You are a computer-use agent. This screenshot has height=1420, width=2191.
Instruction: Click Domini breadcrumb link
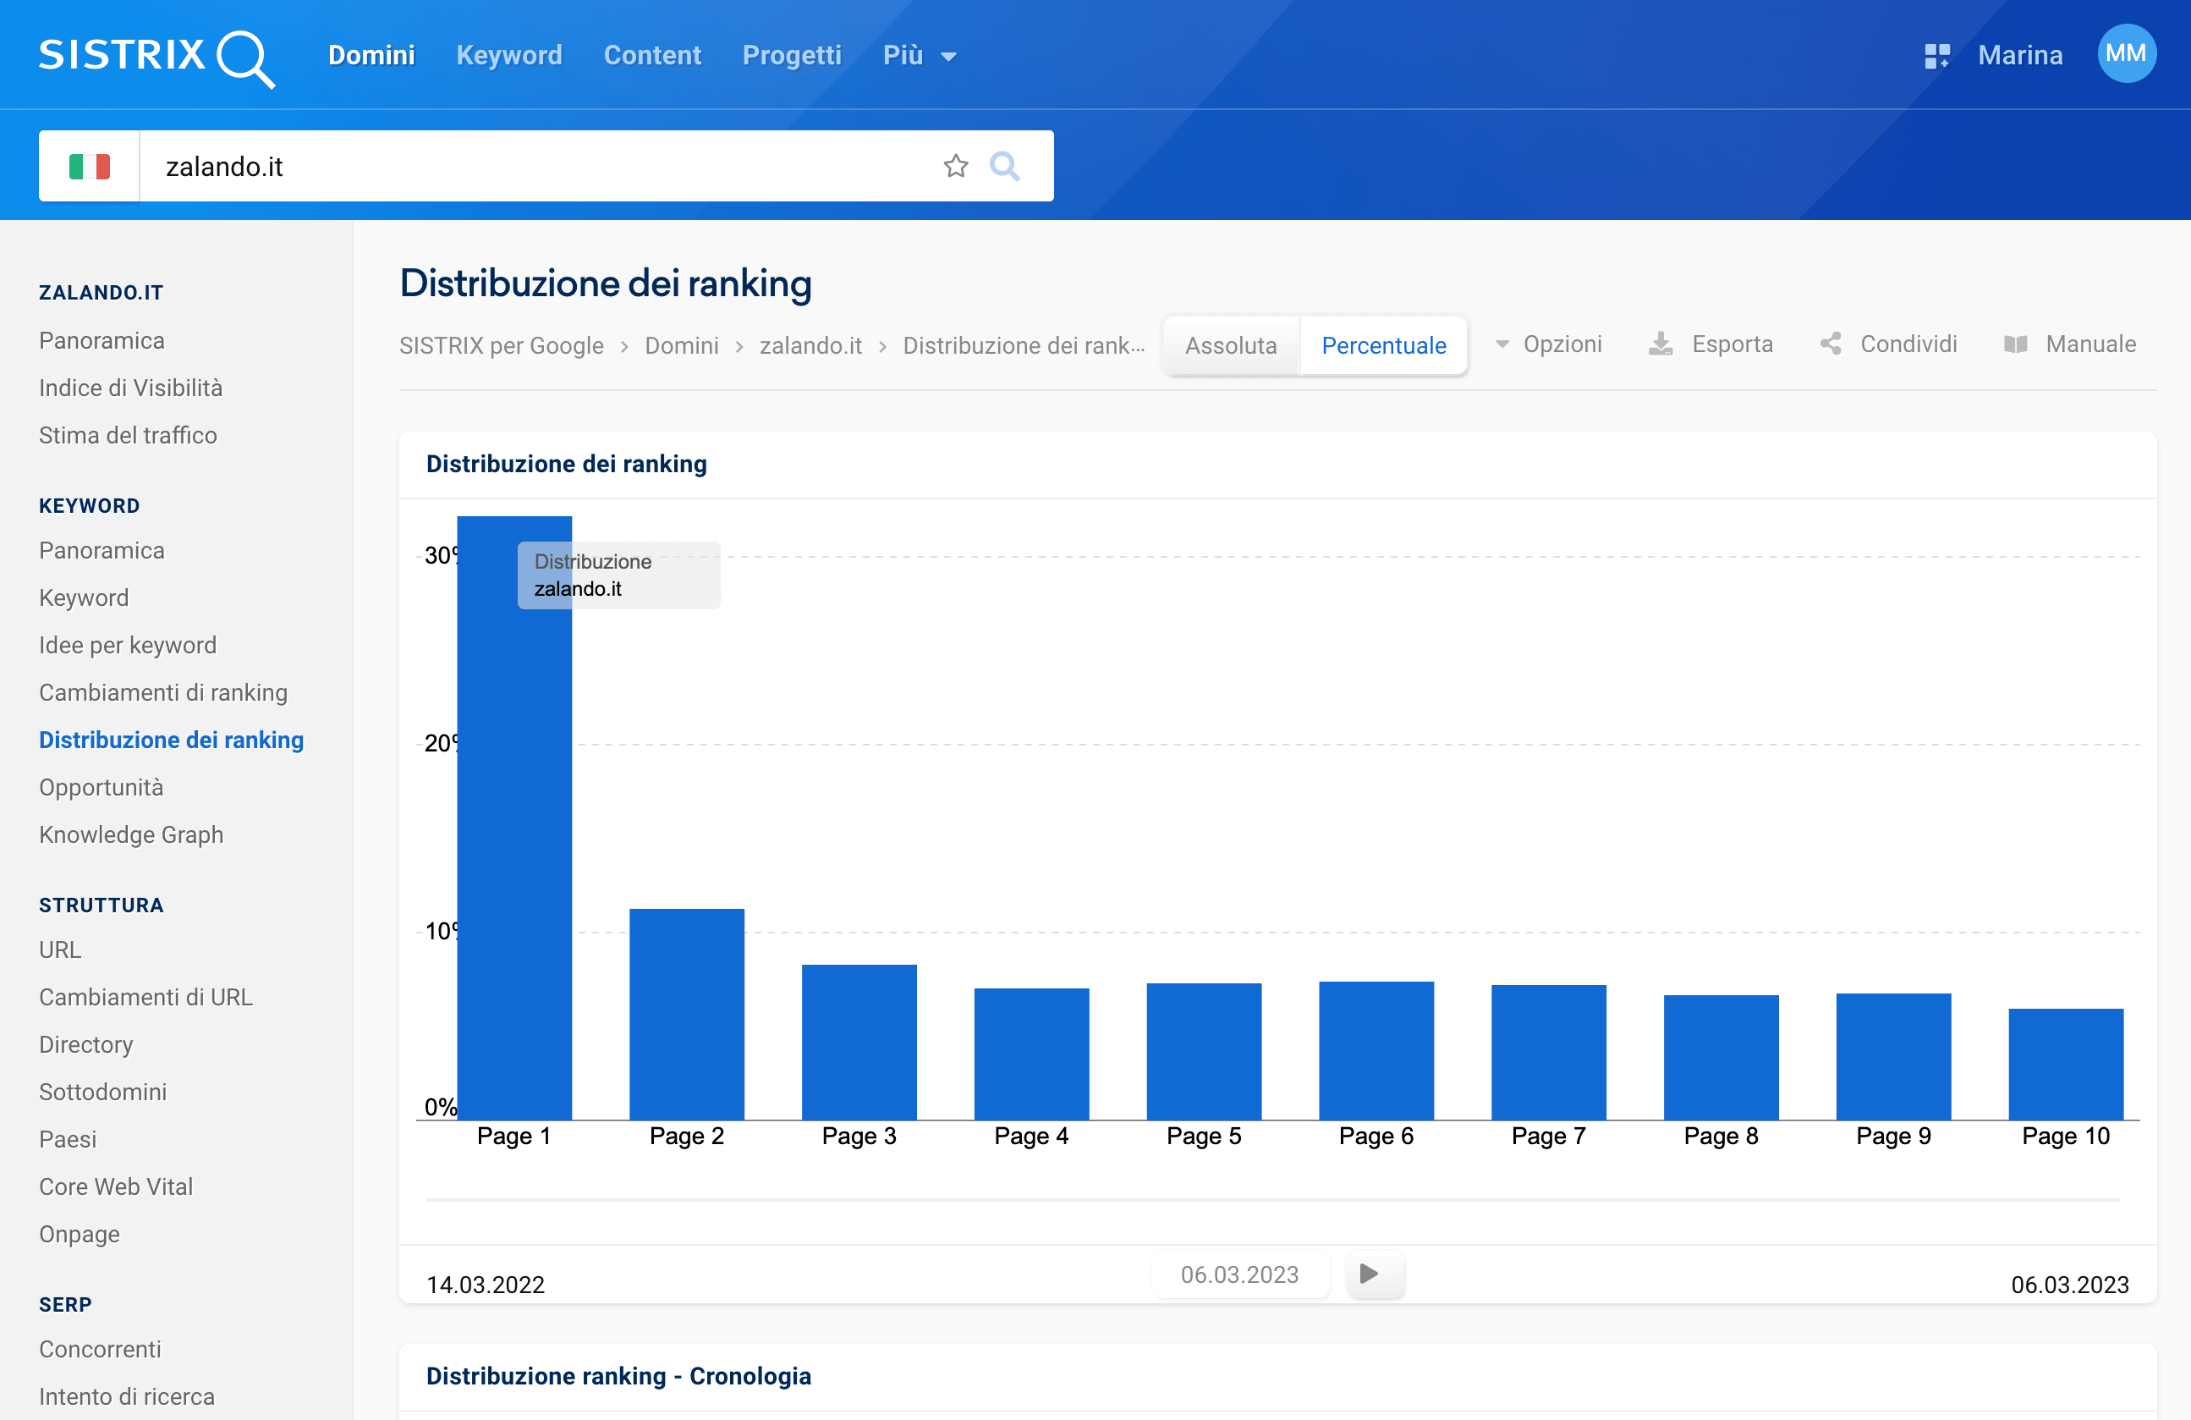pos(681,345)
